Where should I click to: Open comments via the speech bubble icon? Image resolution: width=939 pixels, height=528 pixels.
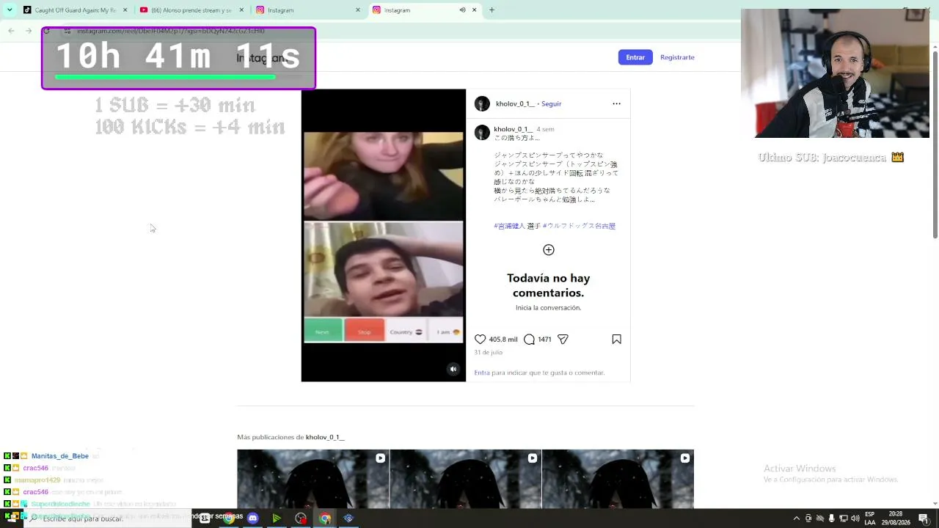529,340
